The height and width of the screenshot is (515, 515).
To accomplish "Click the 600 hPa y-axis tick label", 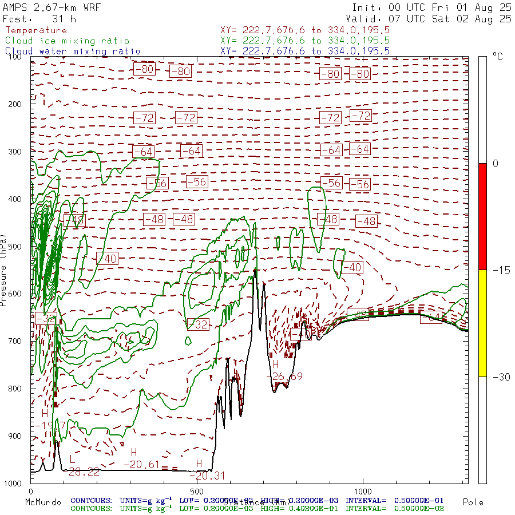I will click(x=14, y=294).
